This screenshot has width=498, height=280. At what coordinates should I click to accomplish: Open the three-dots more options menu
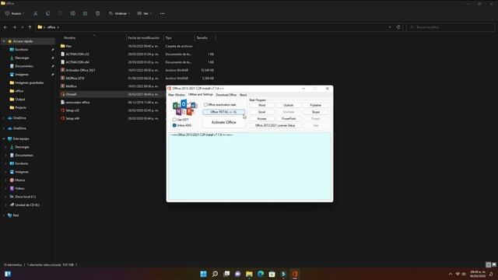[x=163, y=13]
